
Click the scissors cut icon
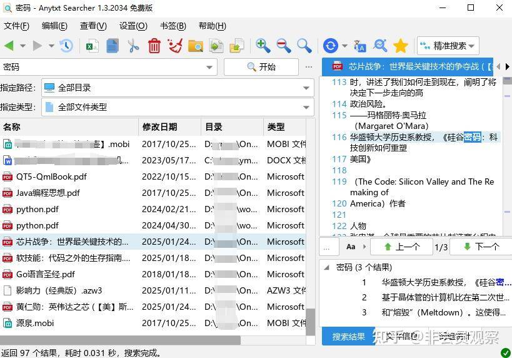133,46
